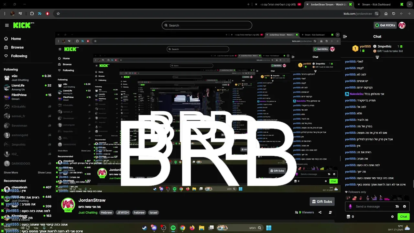414x233 pixels.
Task: Click the user report icon beside share
Action: coord(330,212)
